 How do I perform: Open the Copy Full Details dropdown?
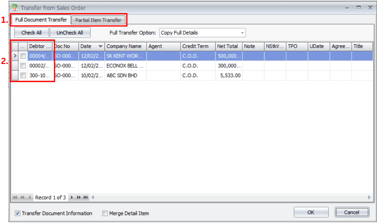point(242,33)
